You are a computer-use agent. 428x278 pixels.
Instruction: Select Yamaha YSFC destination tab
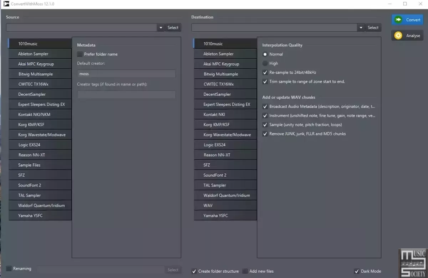(x=225, y=215)
